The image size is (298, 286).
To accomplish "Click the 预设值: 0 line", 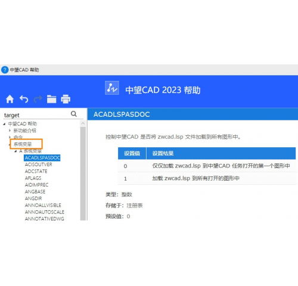I will coord(118,216).
